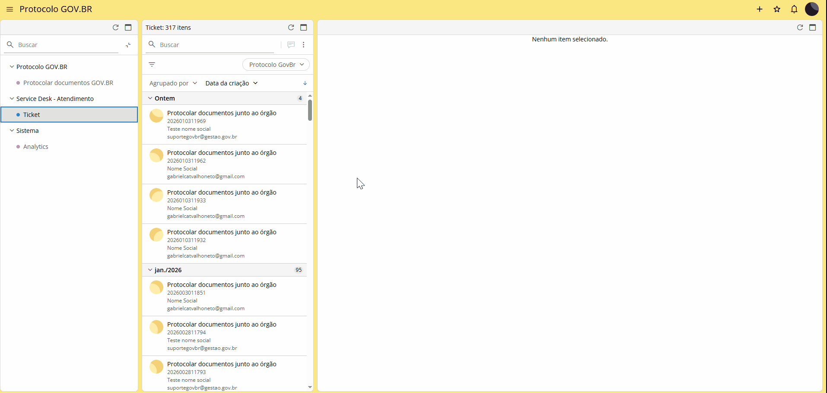Collapse the jan./2026 group
The height and width of the screenshot is (393, 827).
(x=150, y=270)
